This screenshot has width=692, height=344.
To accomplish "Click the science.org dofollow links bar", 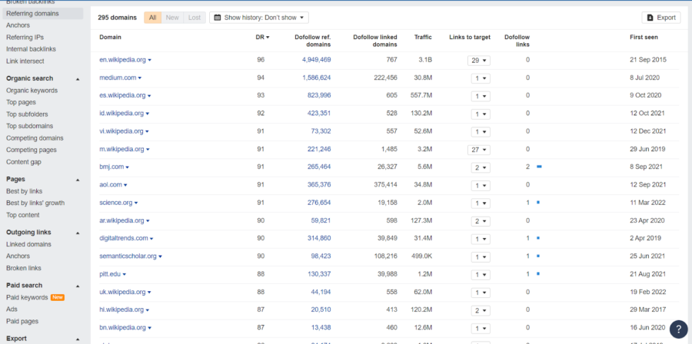I will (538, 203).
